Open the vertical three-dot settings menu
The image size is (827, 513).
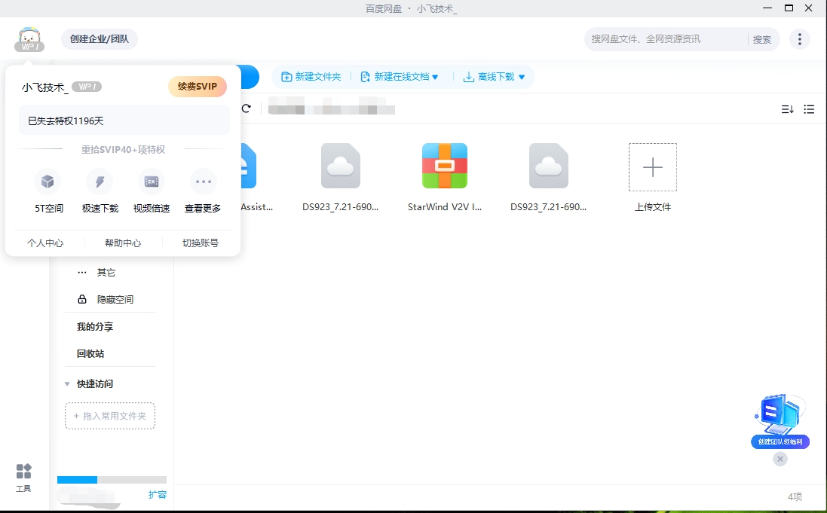(799, 39)
